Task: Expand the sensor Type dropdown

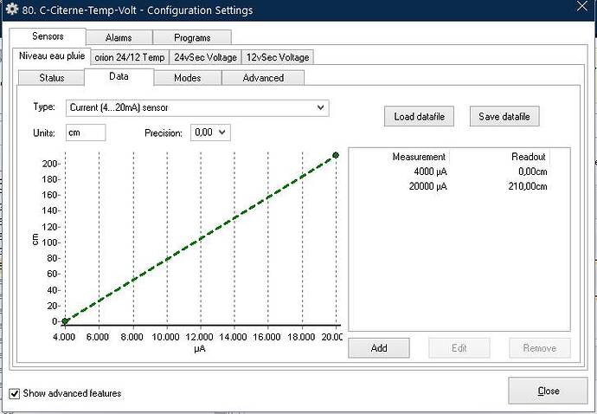Action: tap(197, 108)
